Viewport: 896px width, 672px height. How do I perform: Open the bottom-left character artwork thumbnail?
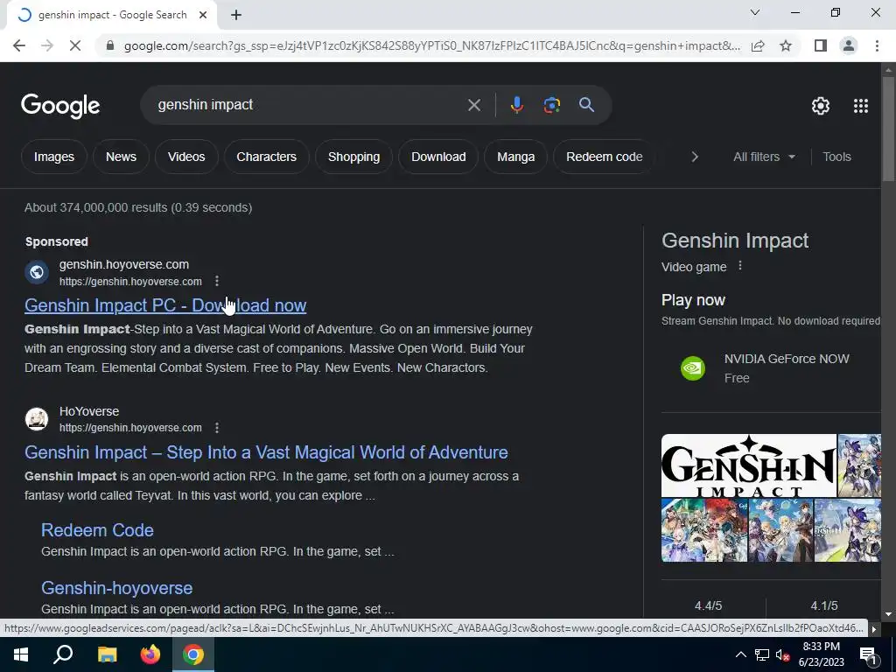(x=704, y=530)
